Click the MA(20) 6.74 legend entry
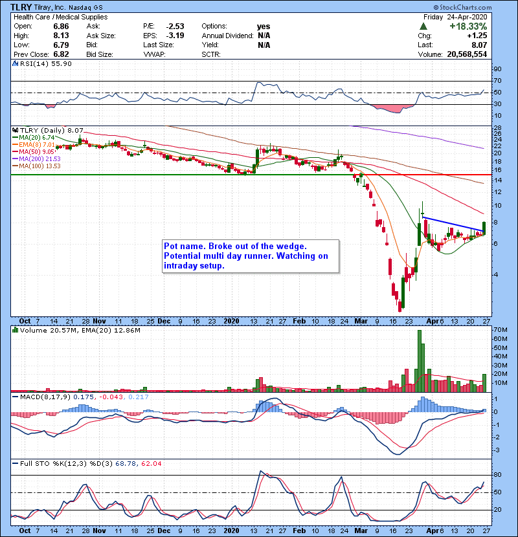This screenshot has height=537, width=518. [34, 138]
